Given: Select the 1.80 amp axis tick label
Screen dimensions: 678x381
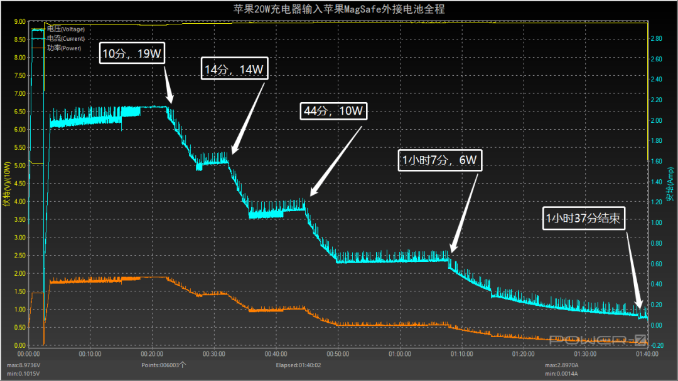Looking at the screenshot, I should coord(657,140).
